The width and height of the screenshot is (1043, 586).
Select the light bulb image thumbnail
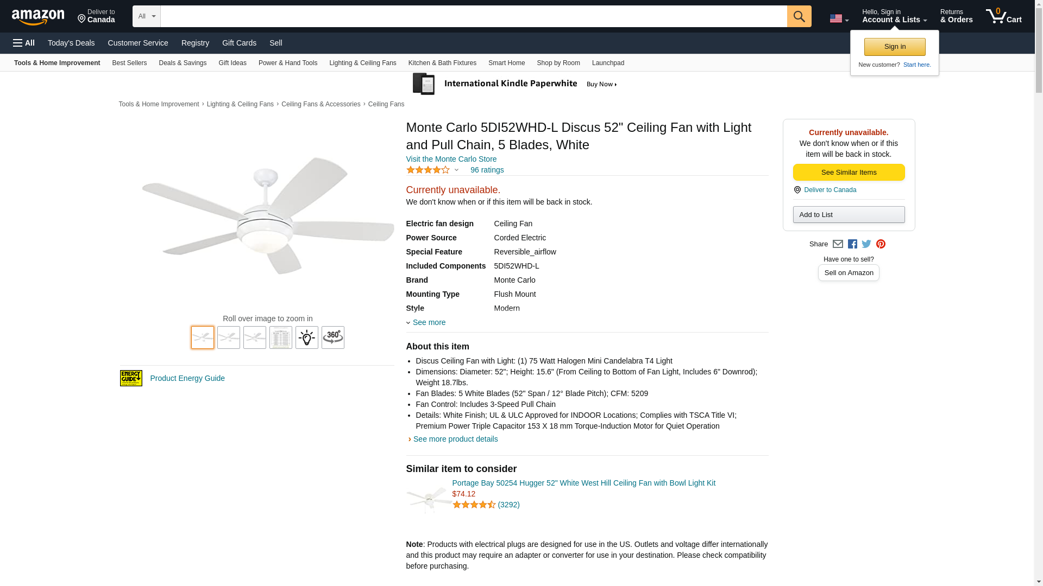(x=306, y=337)
